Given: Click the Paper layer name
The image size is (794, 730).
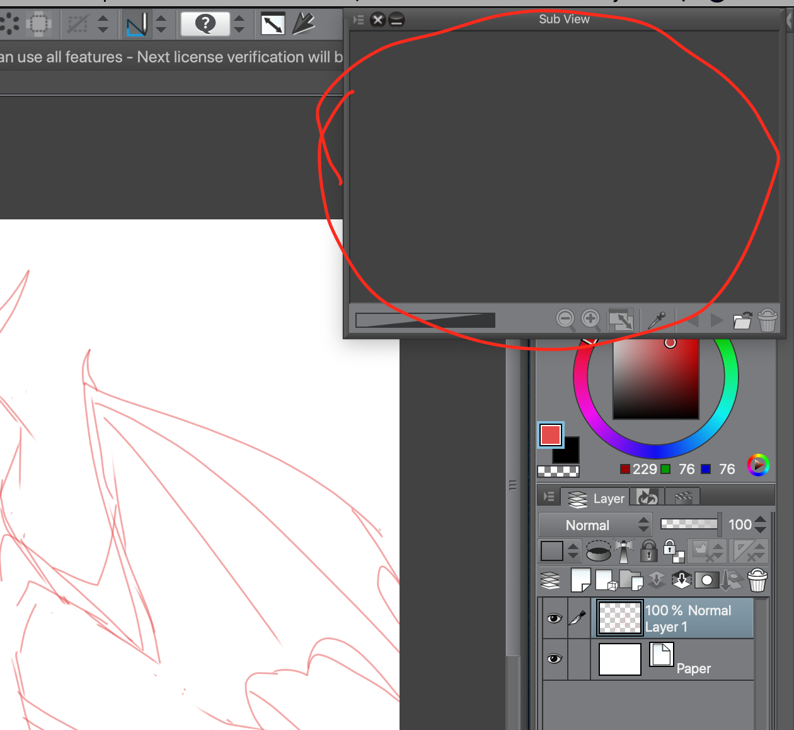Looking at the screenshot, I should pos(694,668).
